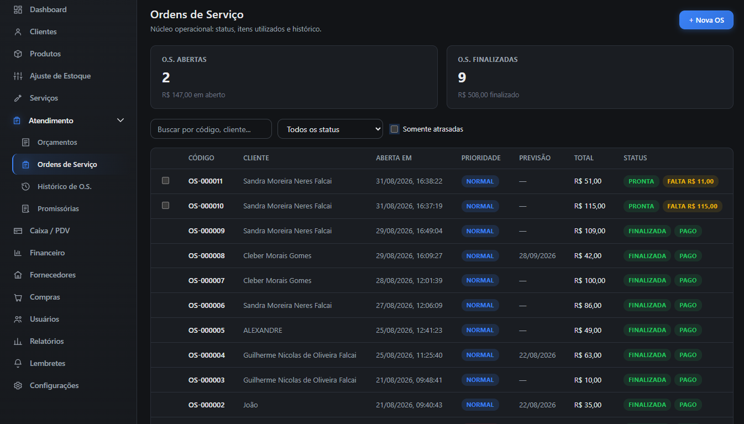The image size is (744, 424).
Task: Open the Todos os status dropdown
Action: (x=330, y=129)
